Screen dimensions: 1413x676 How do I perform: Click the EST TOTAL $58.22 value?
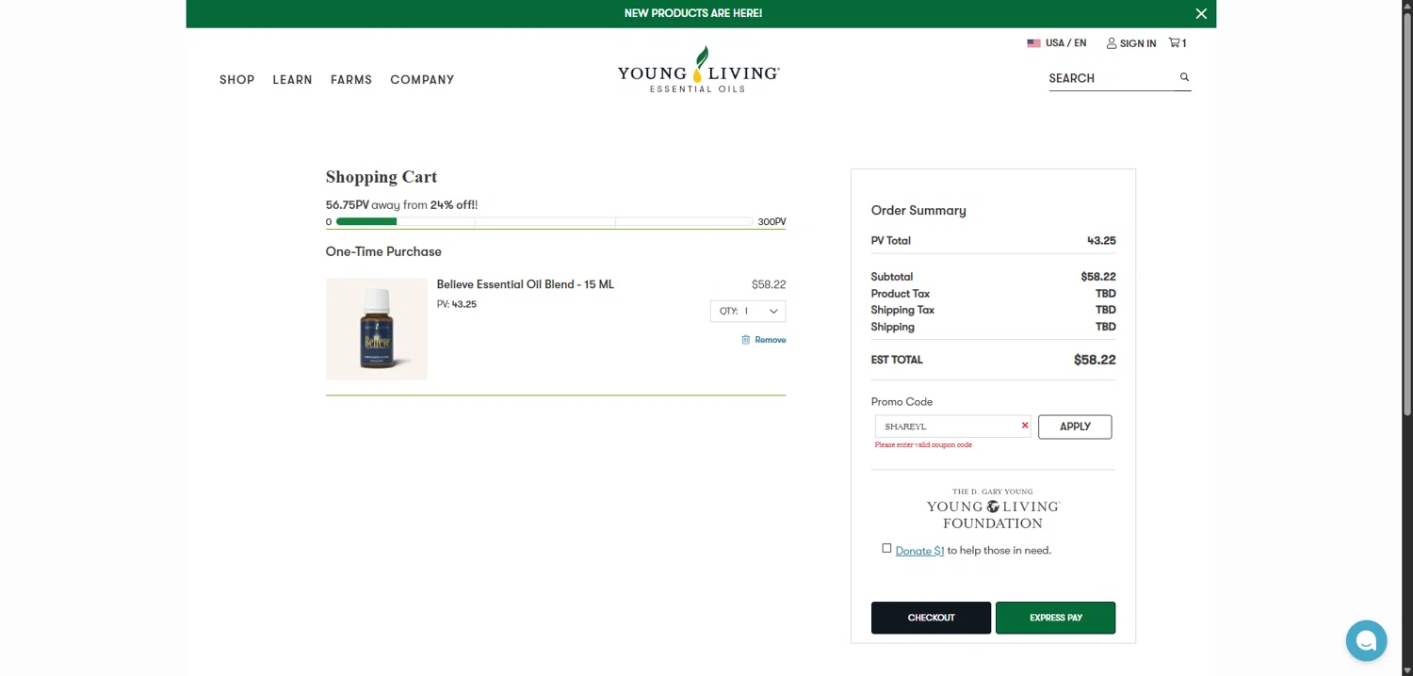1095,360
